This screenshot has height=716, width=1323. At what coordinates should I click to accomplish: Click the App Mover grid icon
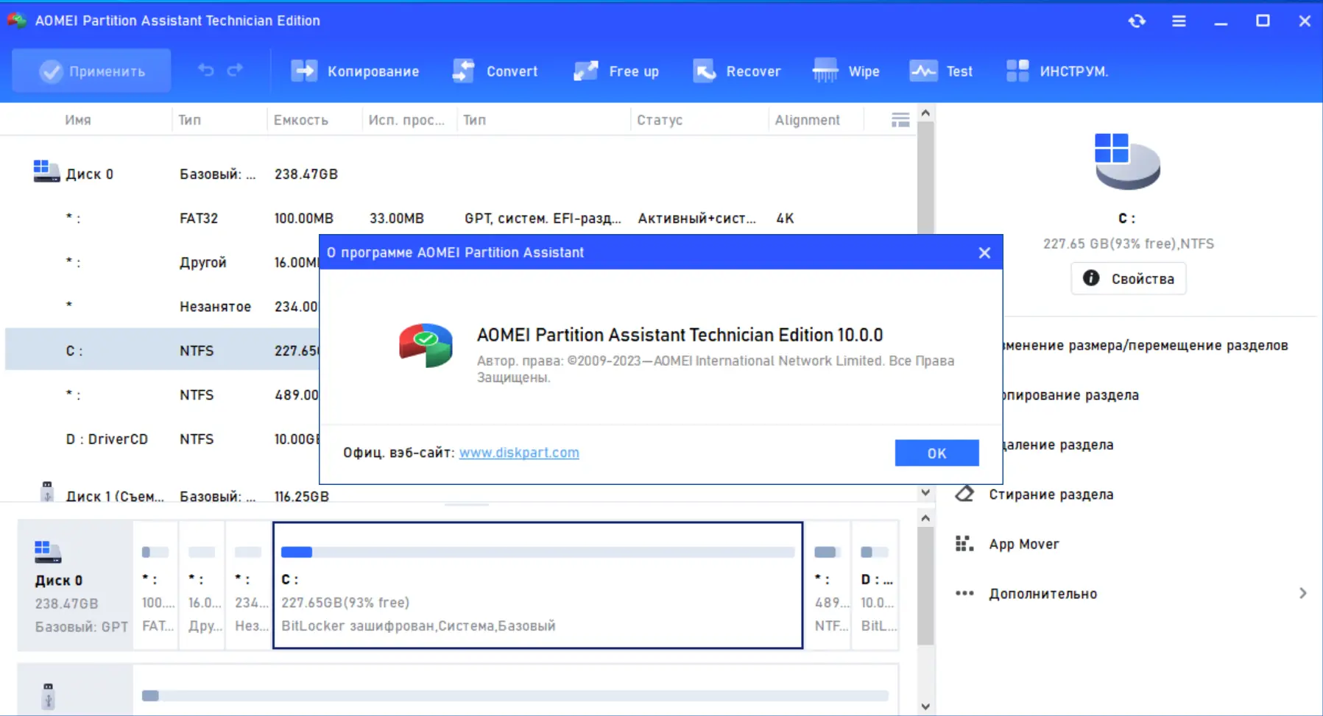[964, 544]
